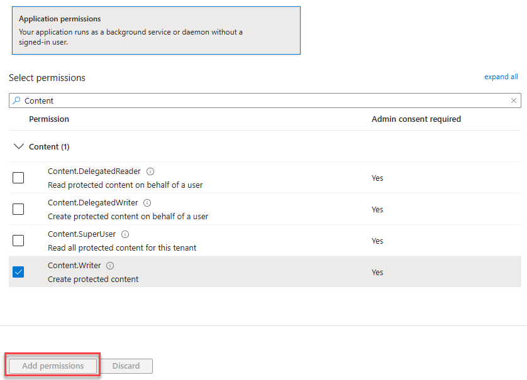Click the expand all link
The image size is (527, 380).
pos(501,77)
